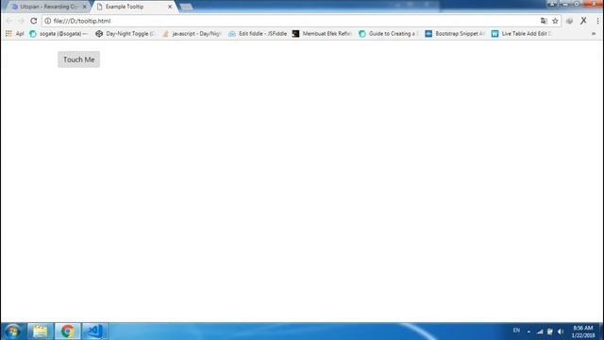Open the Membuat Efek bookmark

tap(322, 34)
